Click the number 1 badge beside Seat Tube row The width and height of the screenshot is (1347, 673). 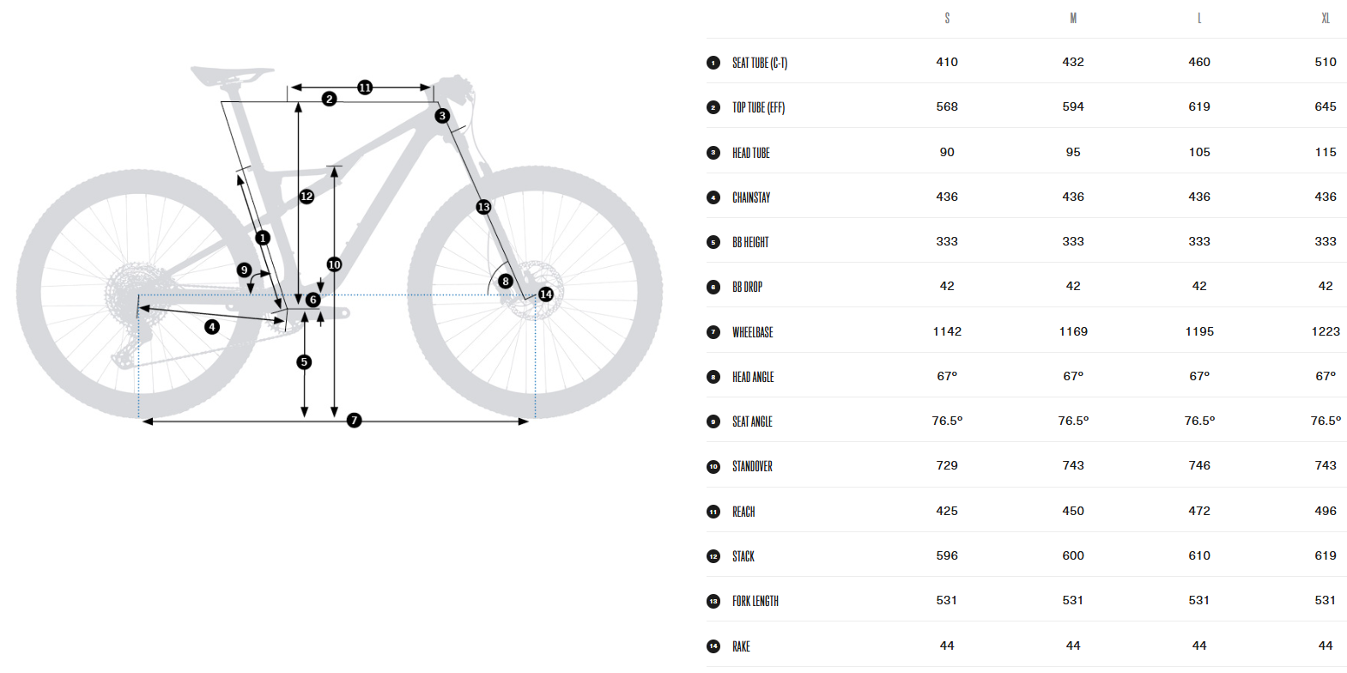coord(713,63)
